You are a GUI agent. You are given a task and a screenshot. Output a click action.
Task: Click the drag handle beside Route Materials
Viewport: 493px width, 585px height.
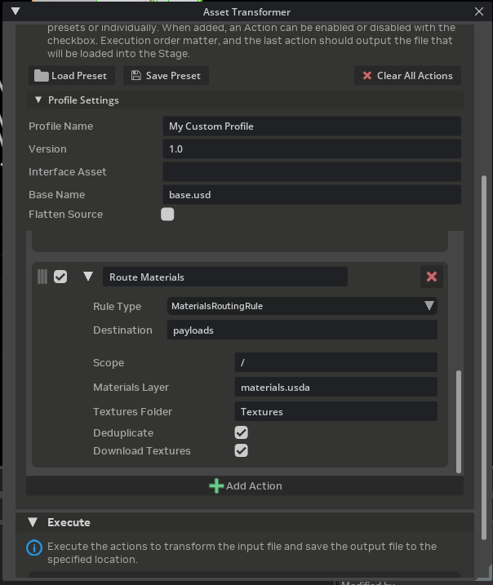coord(42,277)
